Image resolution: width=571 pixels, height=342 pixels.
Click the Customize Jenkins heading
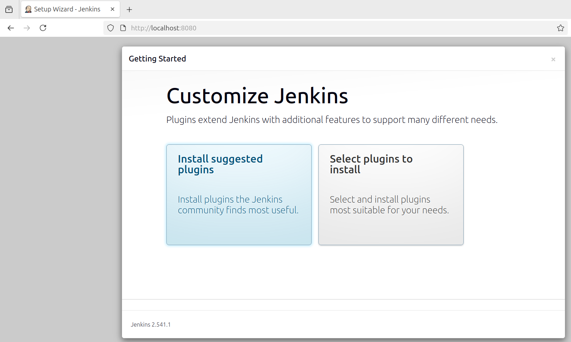coord(257,96)
